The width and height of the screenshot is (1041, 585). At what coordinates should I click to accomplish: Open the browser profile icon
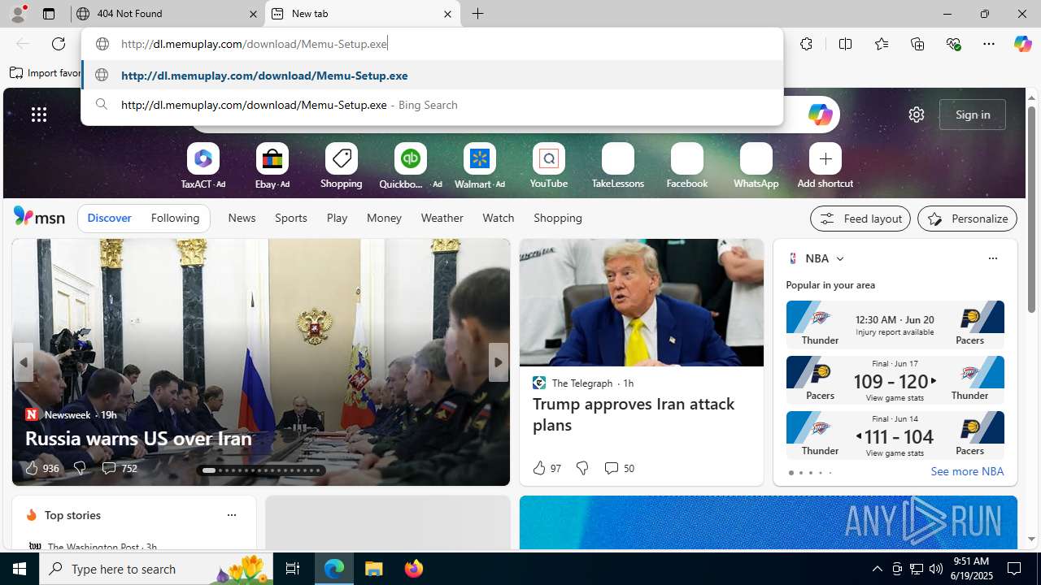(x=17, y=14)
